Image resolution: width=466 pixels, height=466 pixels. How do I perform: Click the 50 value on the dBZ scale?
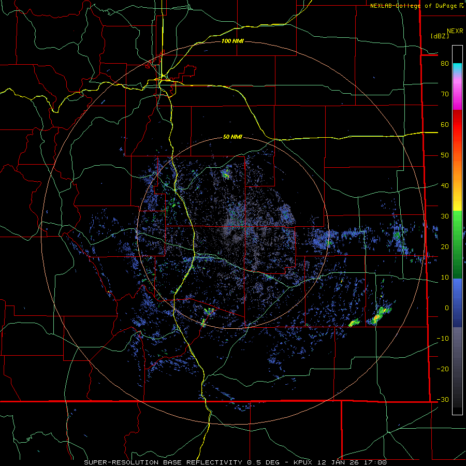(445, 155)
